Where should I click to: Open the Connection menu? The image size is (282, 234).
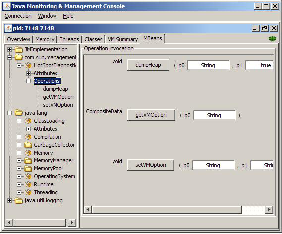(x=18, y=16)
